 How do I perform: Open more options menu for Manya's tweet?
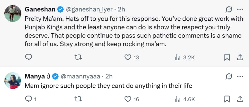coord(240,76)
